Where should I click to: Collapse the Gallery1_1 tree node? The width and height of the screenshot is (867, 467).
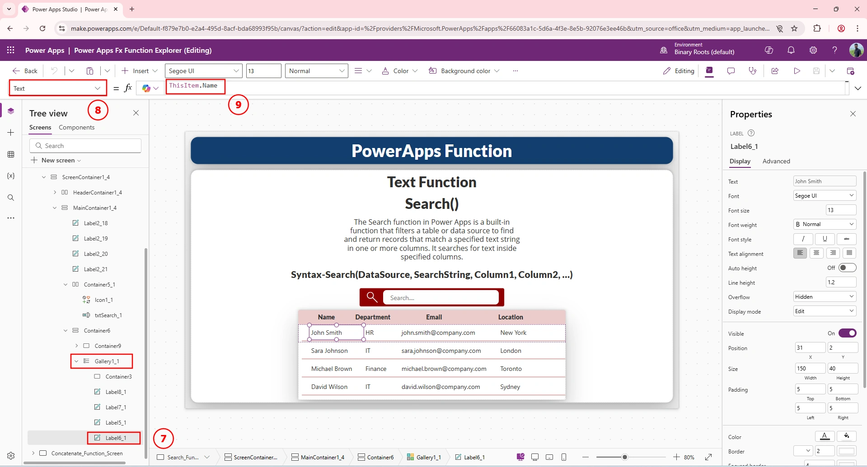tap(76, 361)
